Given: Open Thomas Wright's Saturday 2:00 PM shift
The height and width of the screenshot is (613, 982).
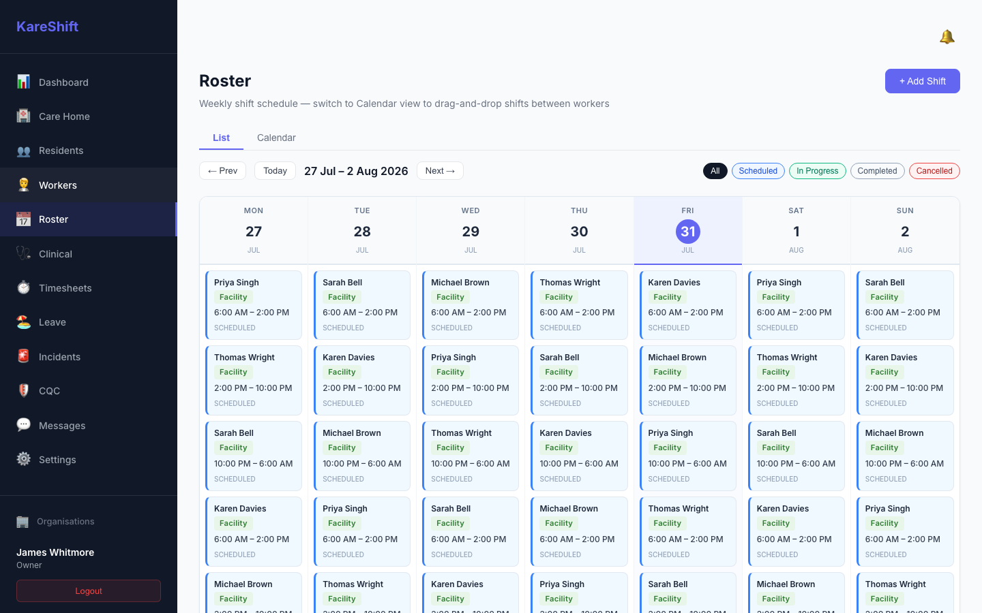Looking at the screenshot, I should (x=797, y=380).
